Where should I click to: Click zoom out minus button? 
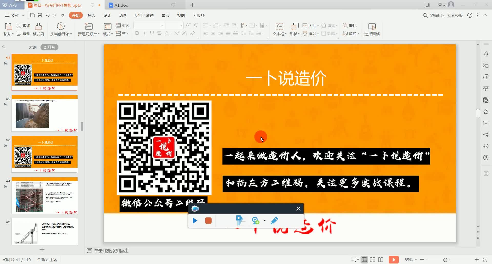coord(422,260)
